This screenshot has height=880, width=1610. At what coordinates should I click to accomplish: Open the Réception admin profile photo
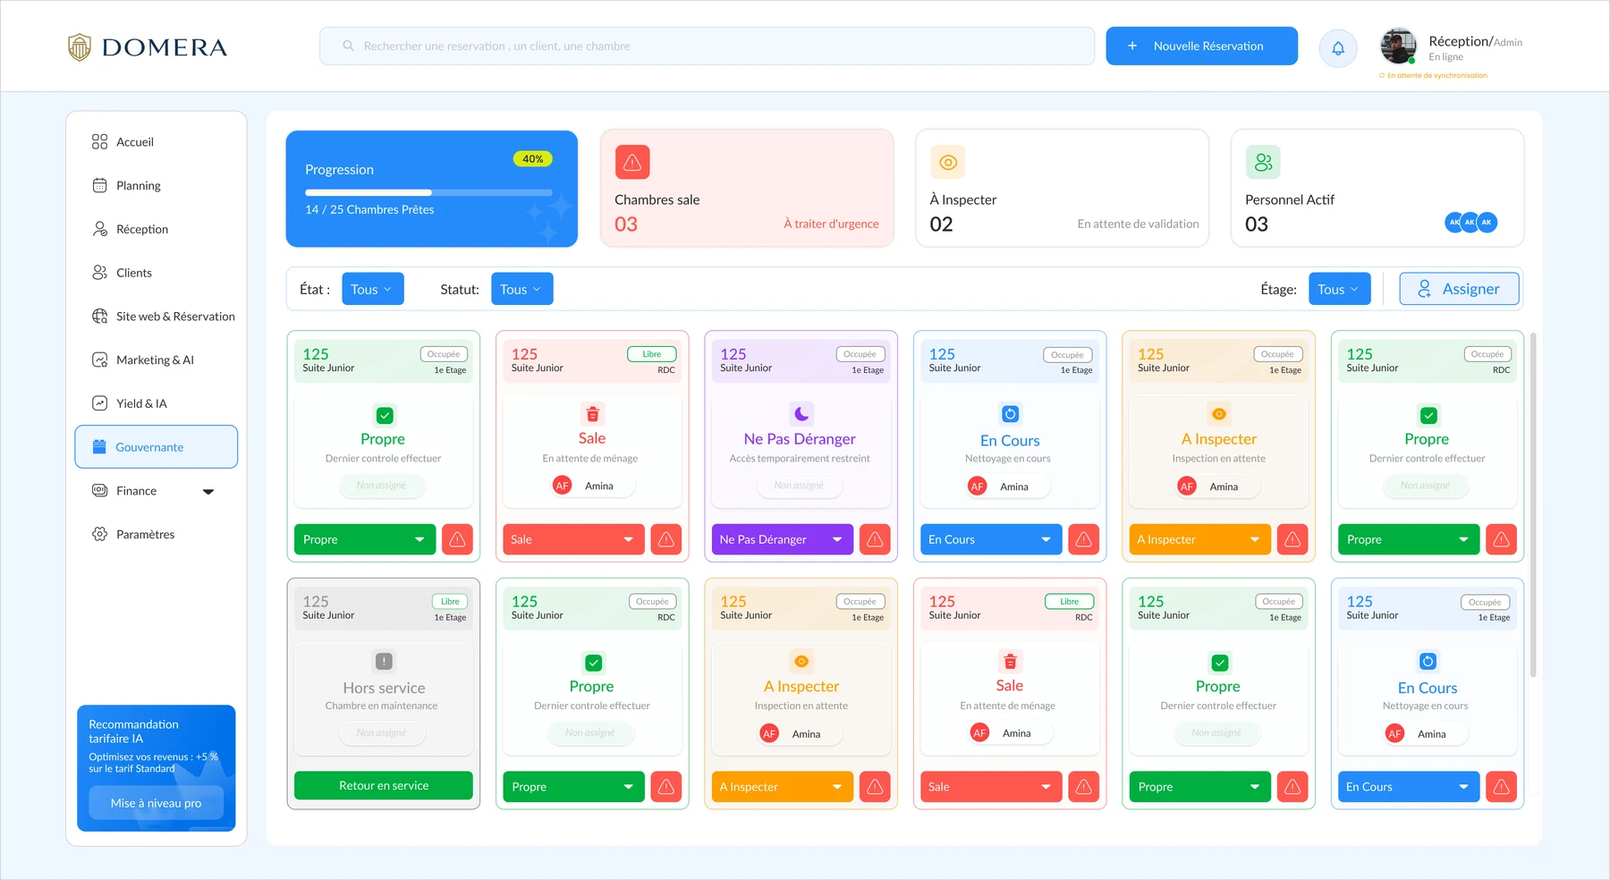pyautogui.click(x=1399, y=46)
